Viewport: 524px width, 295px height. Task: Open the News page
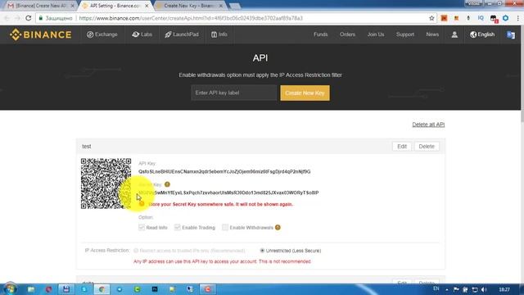point(432,34)
